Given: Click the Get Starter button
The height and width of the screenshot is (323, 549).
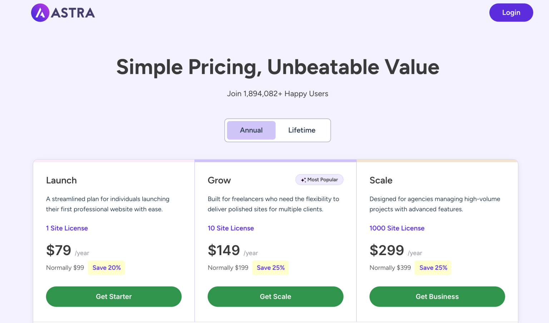Looking at the screenshot, I should [x=114, y=297].
